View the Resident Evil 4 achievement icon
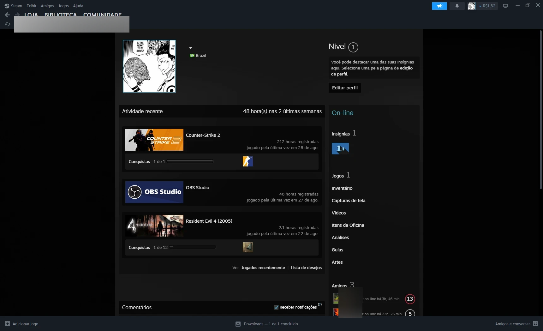Image resolution: width=543 pixels, height=331 pixels. (x=248, y=247)
